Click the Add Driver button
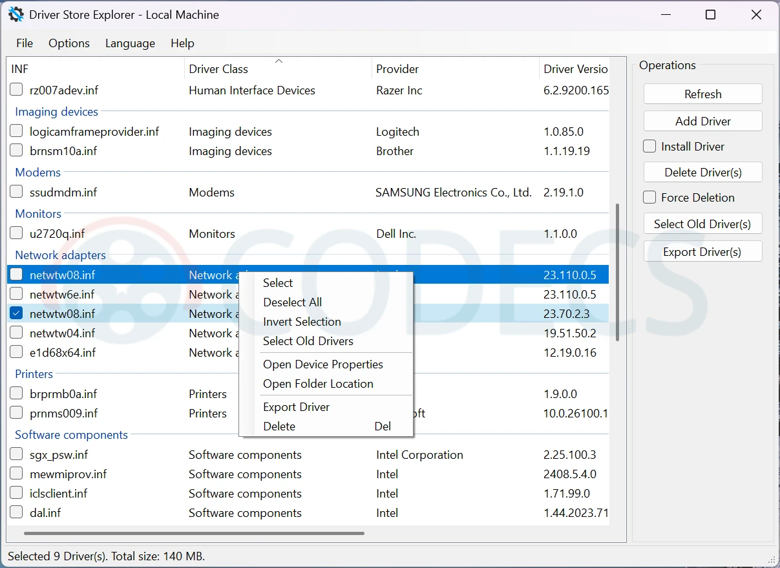Viewport: 780px width, 568px height. point(702,121)
